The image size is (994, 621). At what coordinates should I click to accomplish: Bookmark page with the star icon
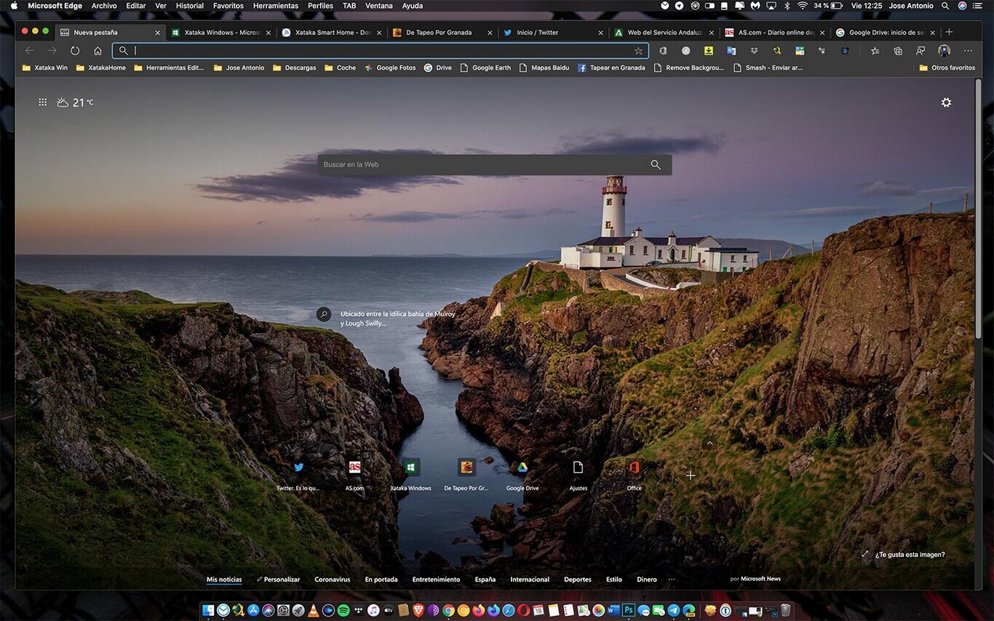tap(638, 51)
